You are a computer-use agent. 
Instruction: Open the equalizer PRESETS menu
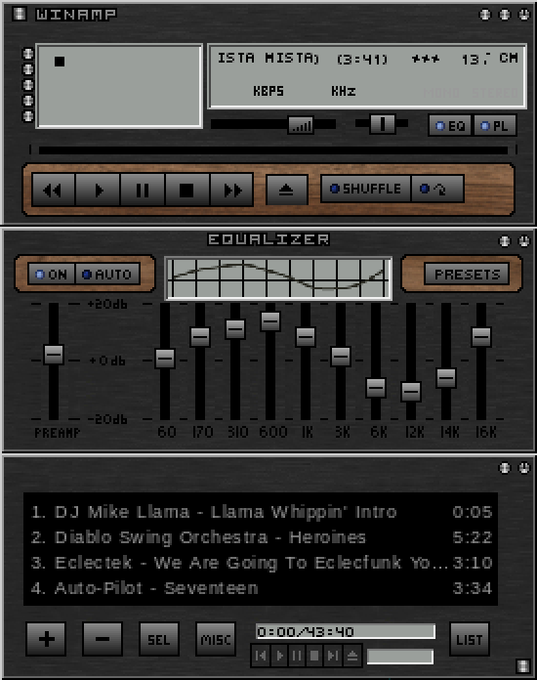click(467, 275)
